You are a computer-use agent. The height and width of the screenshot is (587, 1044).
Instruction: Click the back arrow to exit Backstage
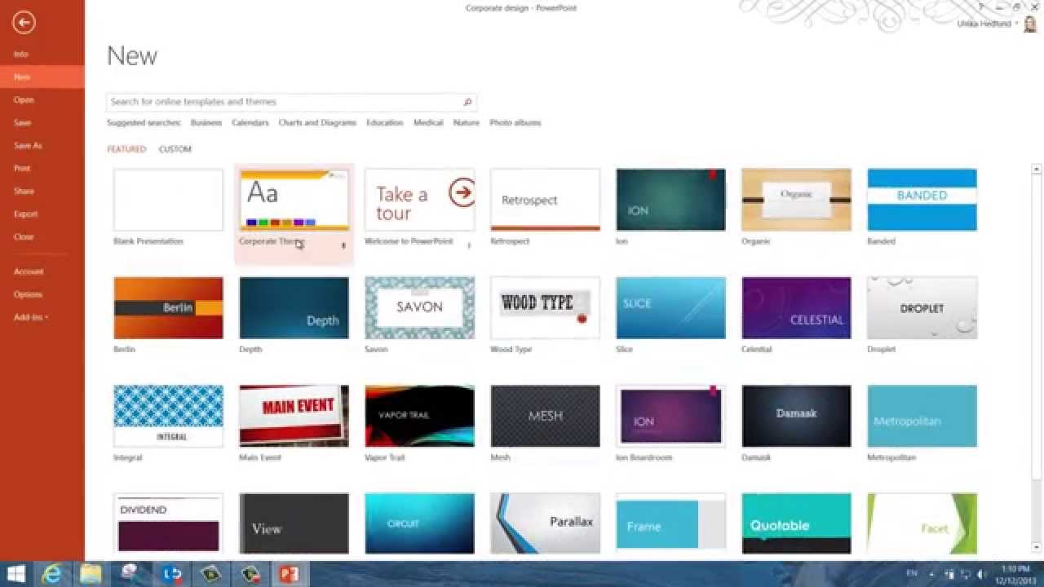pos(24,23)
